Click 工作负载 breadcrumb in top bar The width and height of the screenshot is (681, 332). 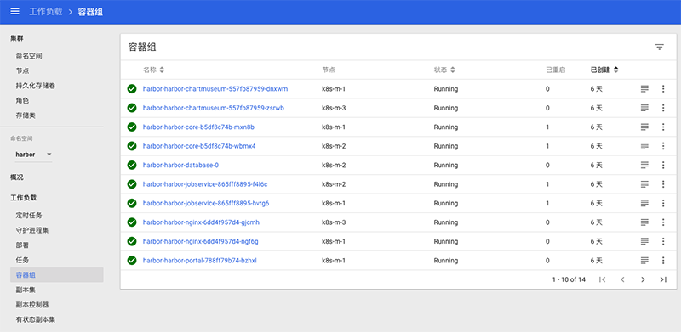[x=46, y=12]
